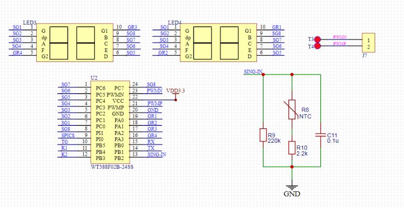Click the NTC label of R8
Image resolution: width=404 pixels, height=208 pixels.
pyautogui.click(x=305, y=117)
